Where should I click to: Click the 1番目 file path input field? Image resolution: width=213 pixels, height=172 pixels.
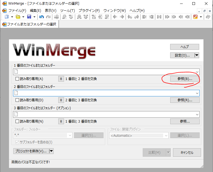[x=106, y=72]
